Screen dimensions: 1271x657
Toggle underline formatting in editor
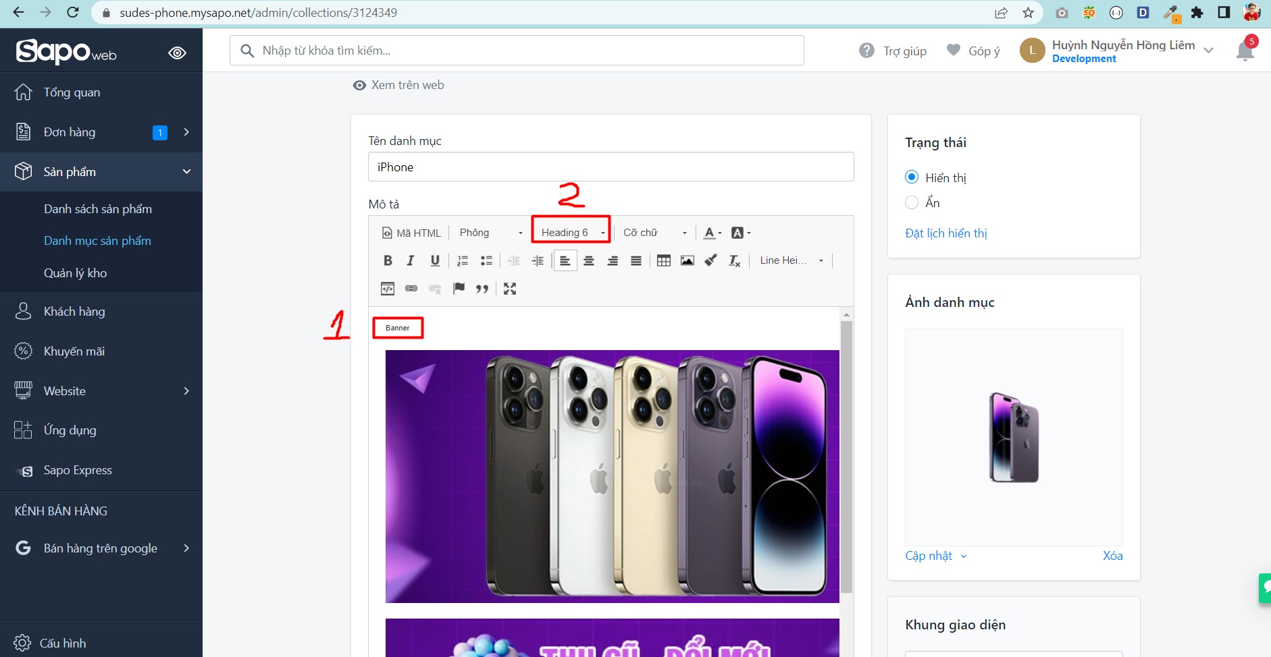435,260
